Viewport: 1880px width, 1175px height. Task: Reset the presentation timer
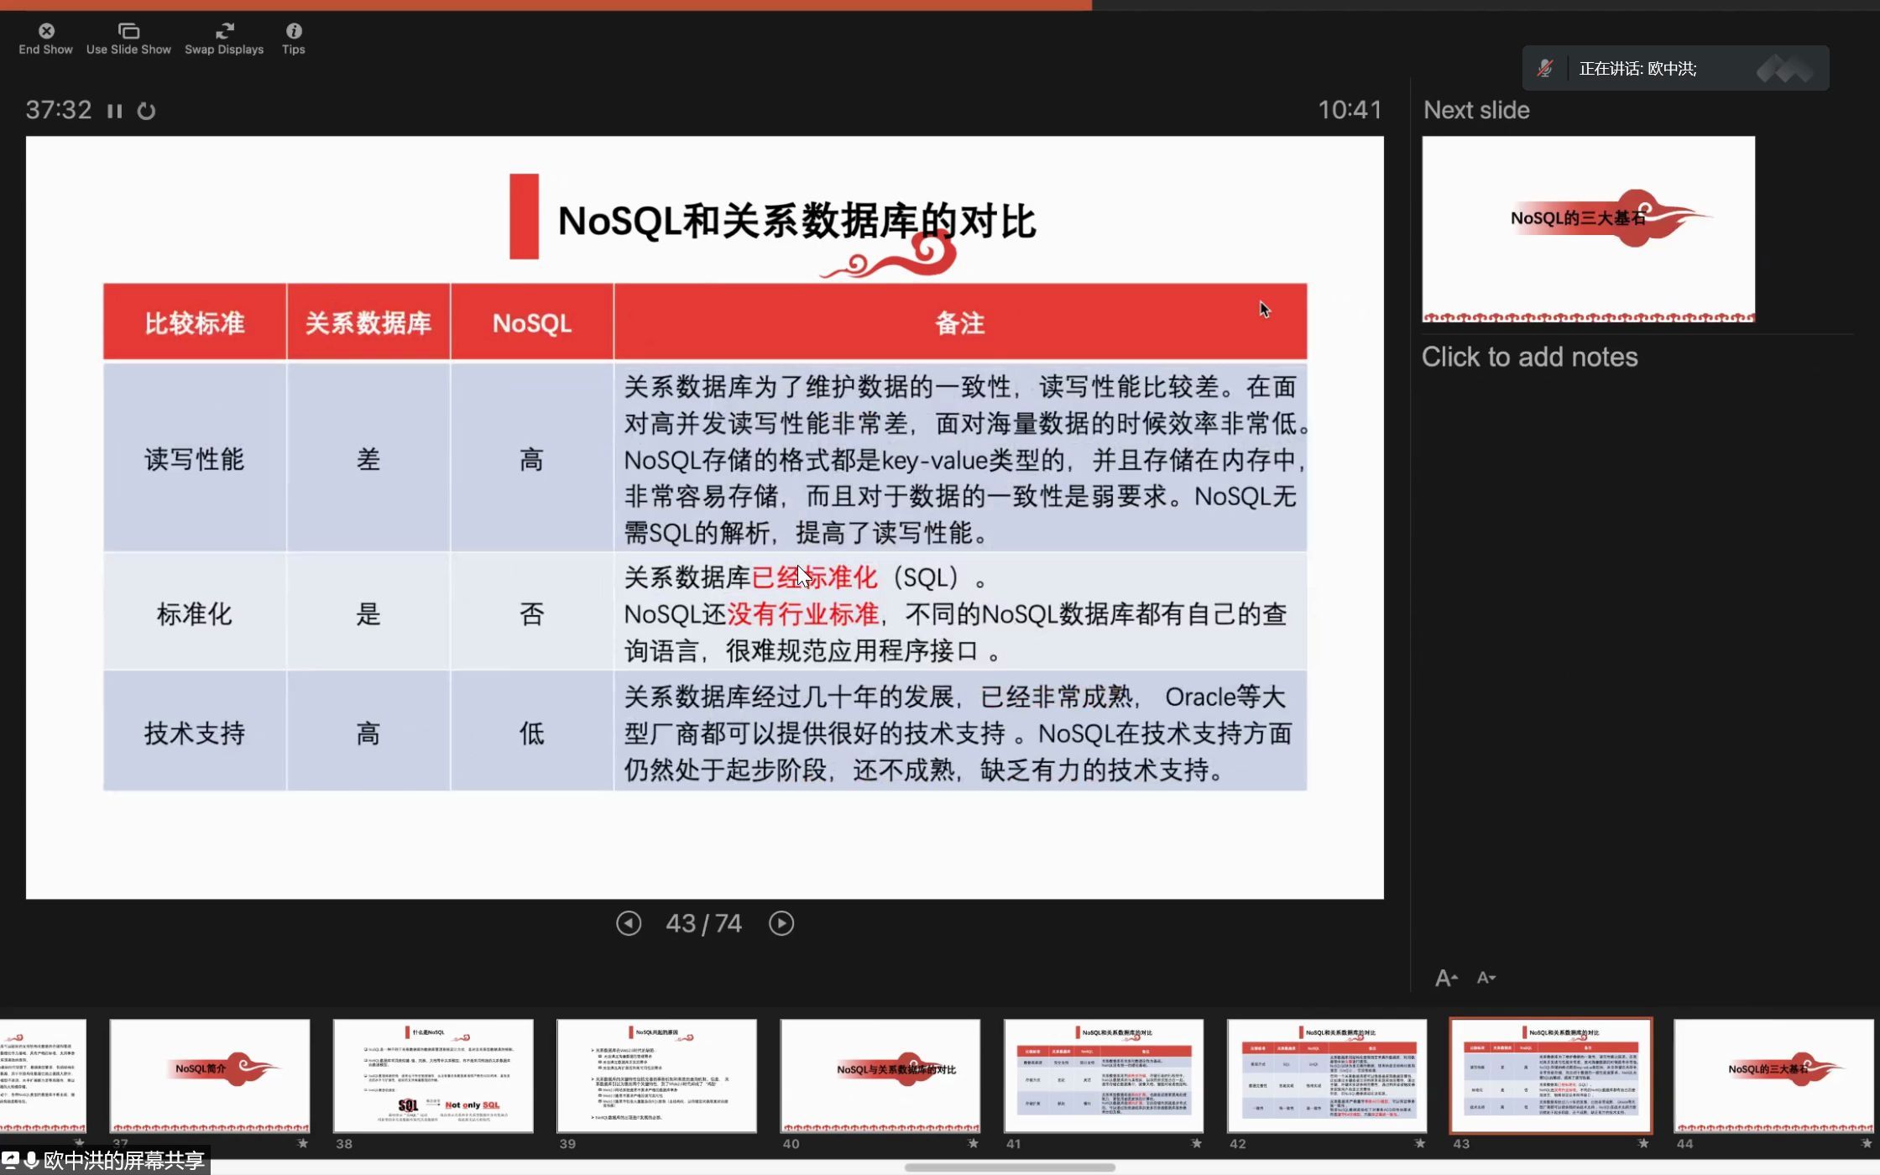[x=146, y=111]
